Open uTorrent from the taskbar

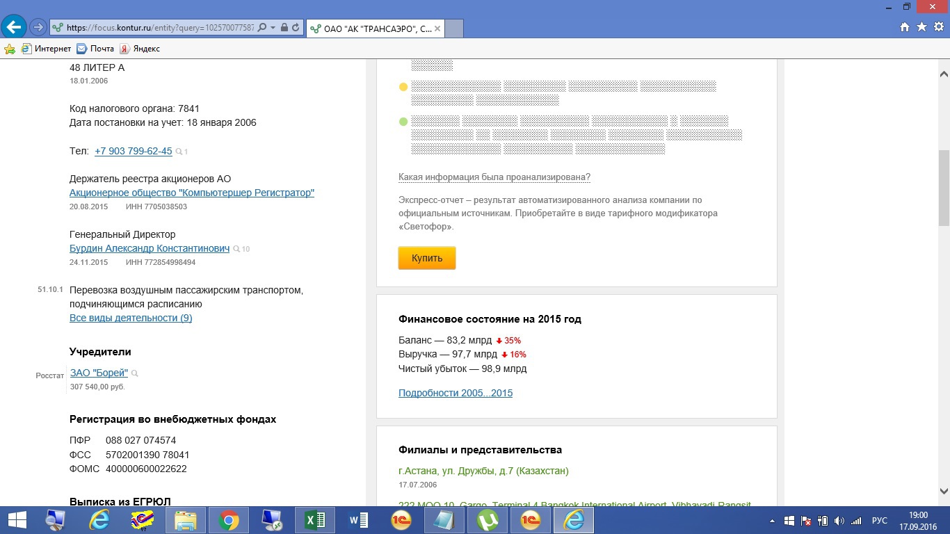pos(487,520)
